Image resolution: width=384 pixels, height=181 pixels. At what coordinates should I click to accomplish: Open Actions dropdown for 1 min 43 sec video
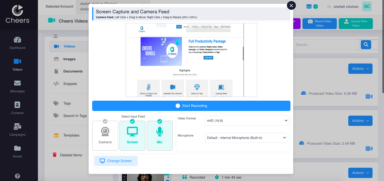pos(360,173)
